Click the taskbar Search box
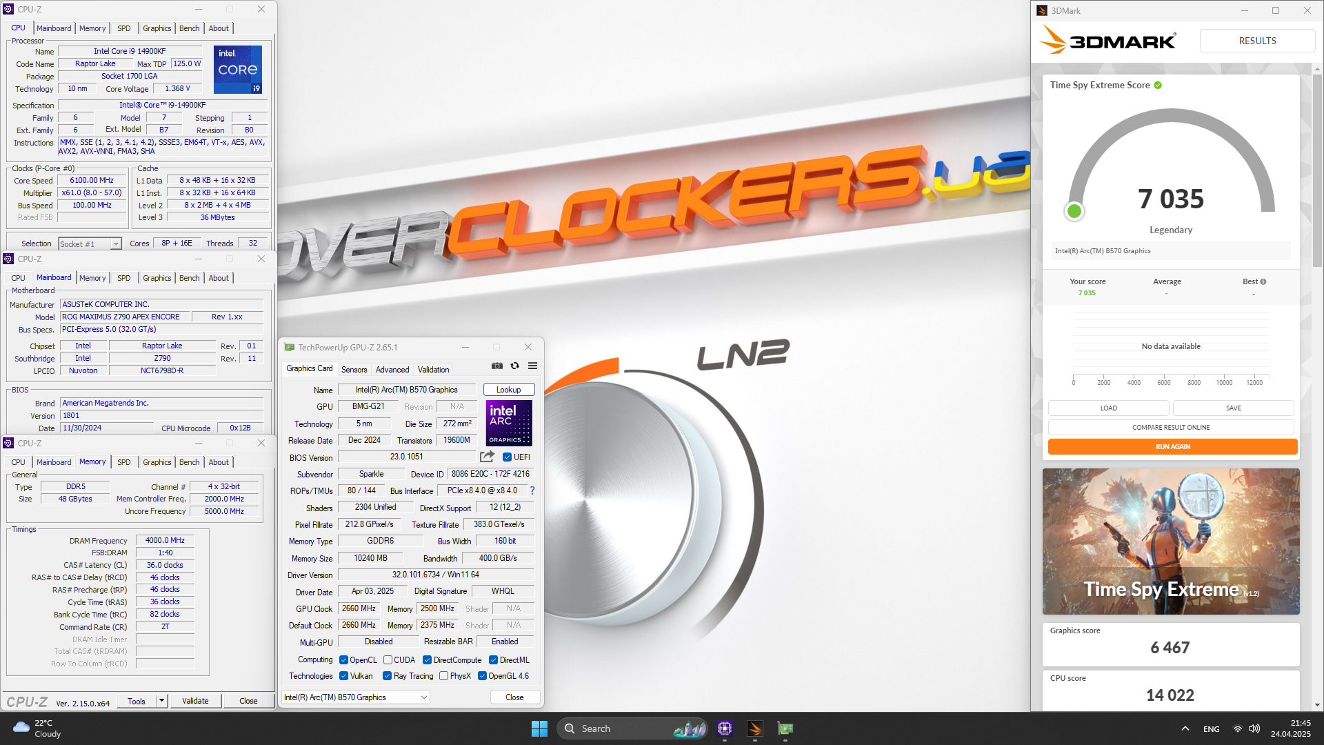The width and height of the screenshot is (1324, 745). 632,728
